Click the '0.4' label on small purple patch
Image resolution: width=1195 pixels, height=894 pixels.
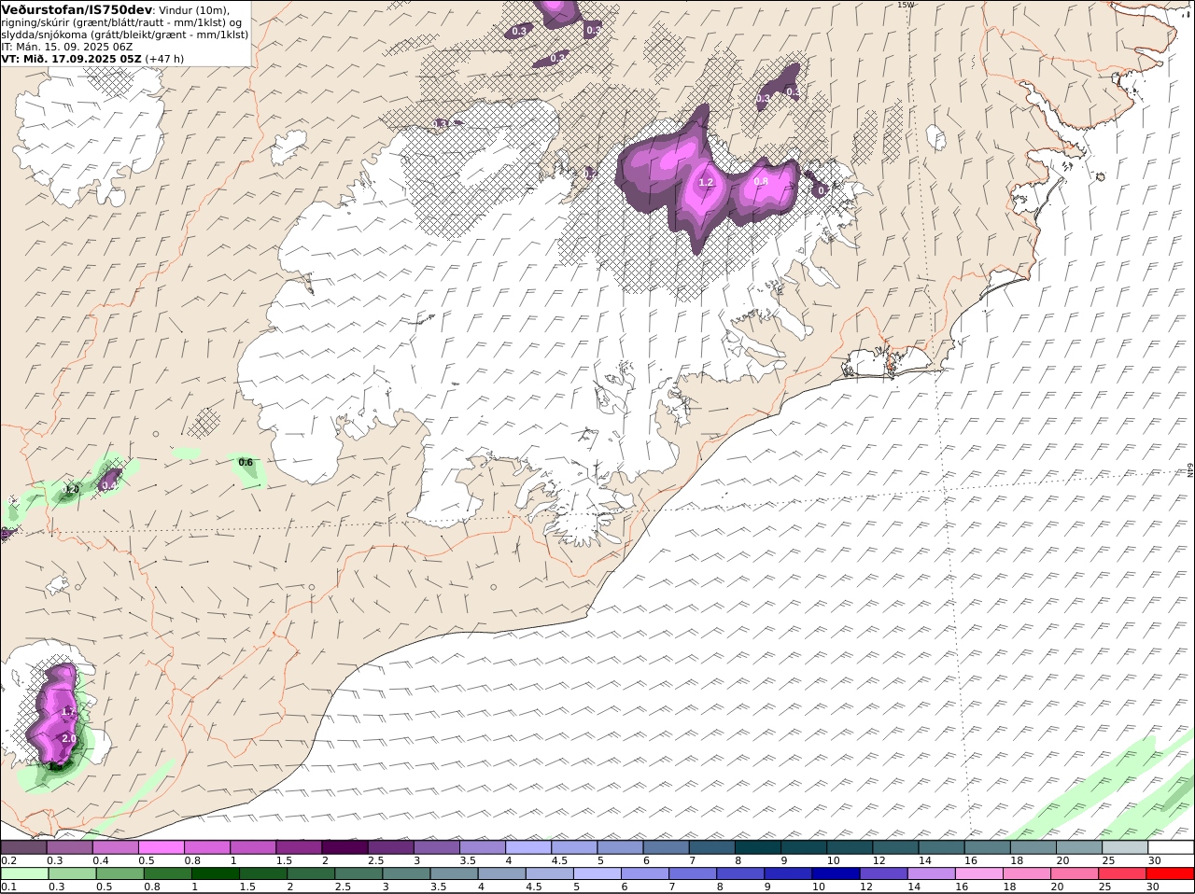pos(109,485)
